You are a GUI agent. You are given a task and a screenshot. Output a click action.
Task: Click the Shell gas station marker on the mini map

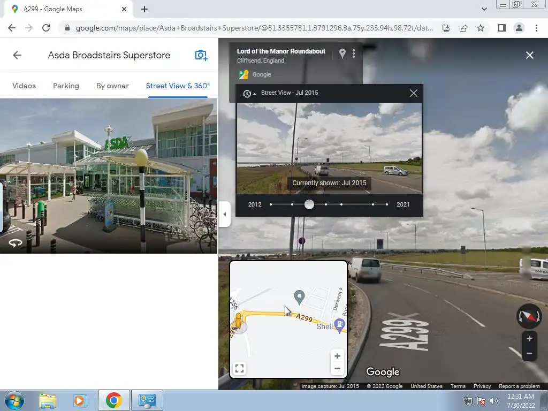pyautogui.click(x=339, y=325)
